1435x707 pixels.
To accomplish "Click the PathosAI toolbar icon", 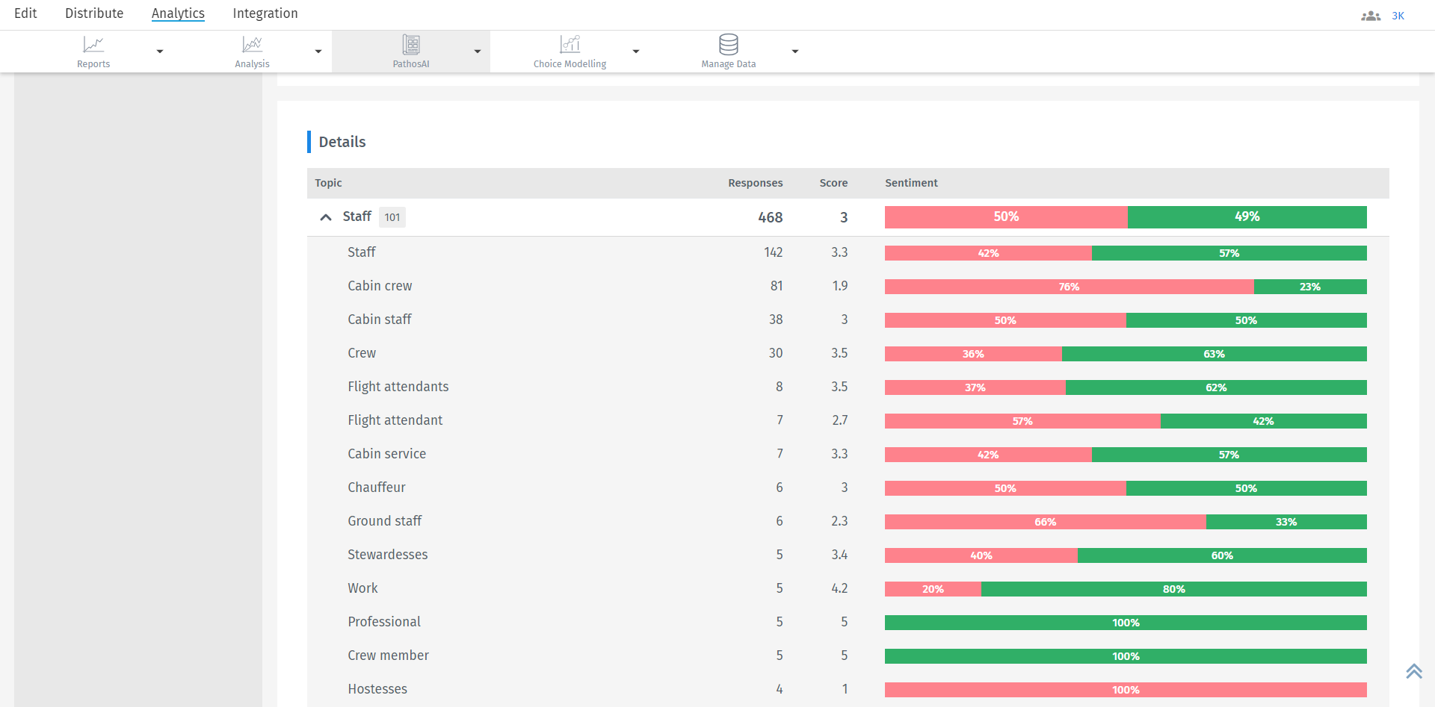I will [410, 45].
